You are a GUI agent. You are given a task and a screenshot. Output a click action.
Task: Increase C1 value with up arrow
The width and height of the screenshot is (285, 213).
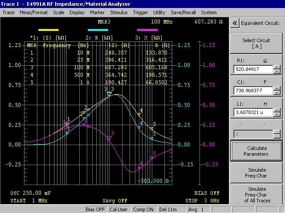click(277, 88)
